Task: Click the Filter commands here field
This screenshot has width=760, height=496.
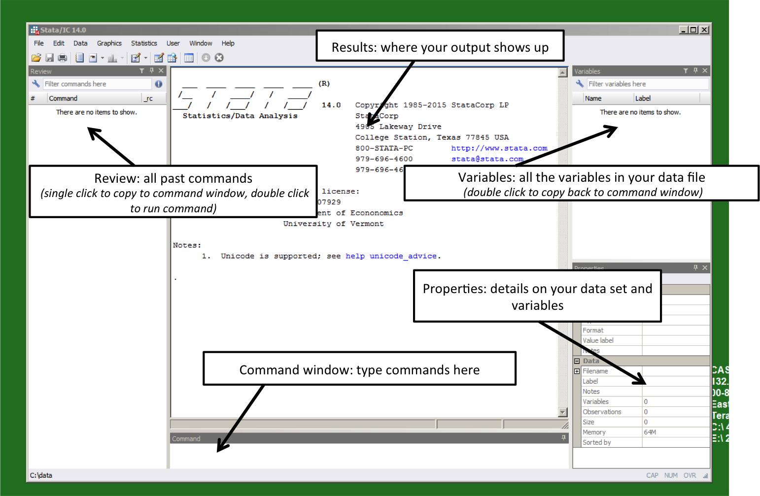Action: 97,84
